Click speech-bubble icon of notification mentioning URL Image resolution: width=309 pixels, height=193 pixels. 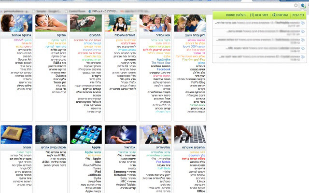pos(303,48)
